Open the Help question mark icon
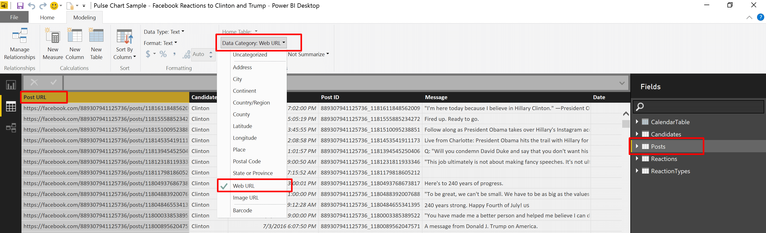Image resolution: width=766 pixels, height=233 pixels. (x=760, y=17)
